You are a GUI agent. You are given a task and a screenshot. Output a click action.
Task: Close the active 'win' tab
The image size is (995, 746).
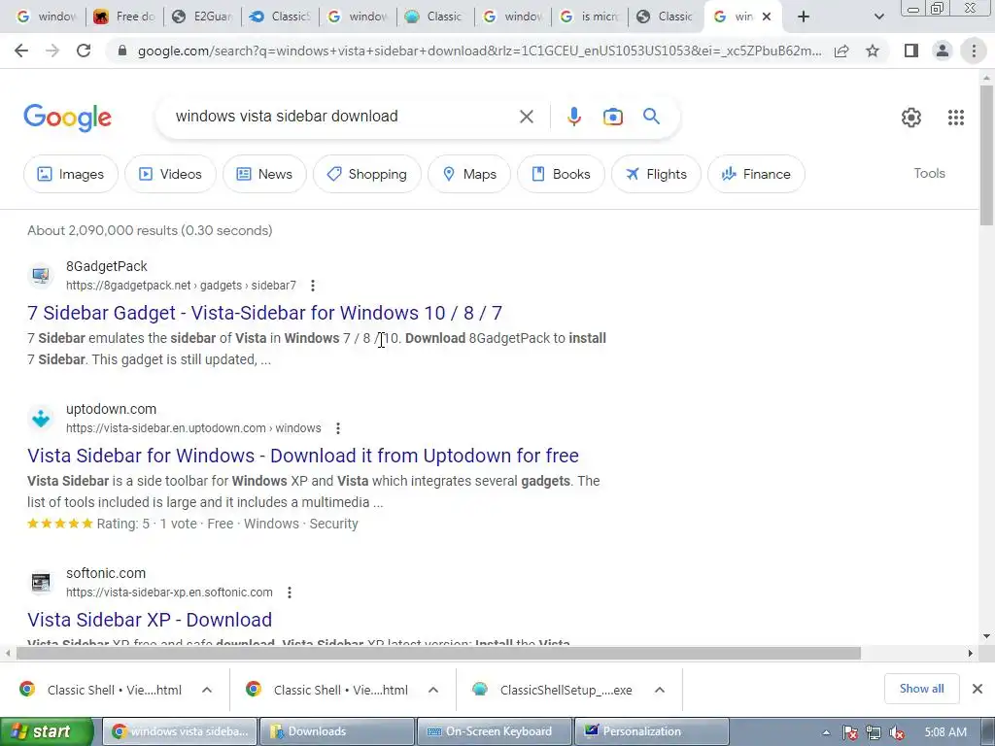point(767,17)
